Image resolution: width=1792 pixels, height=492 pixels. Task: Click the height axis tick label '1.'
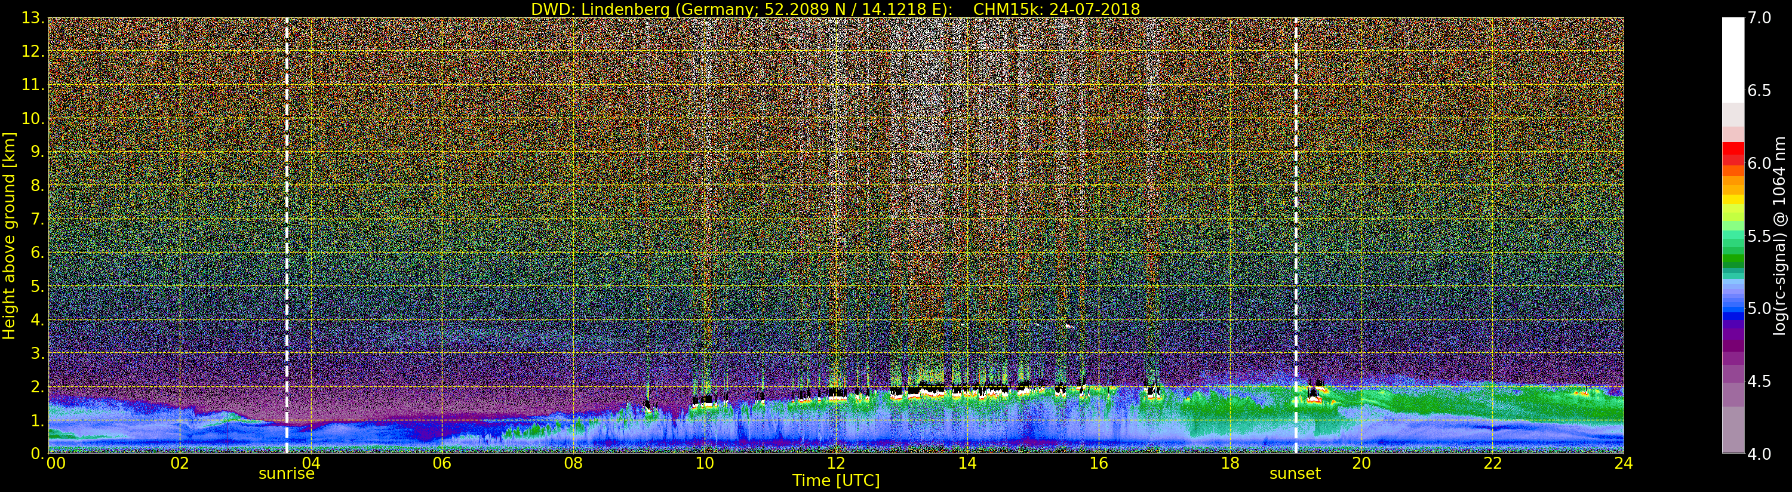38,420
